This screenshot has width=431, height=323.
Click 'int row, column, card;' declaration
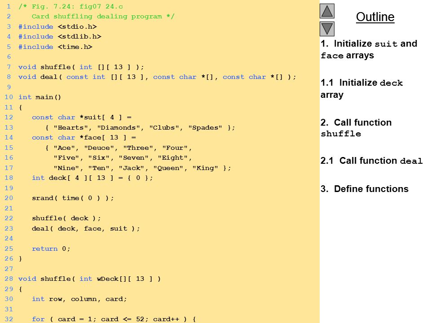coord(79,299)
